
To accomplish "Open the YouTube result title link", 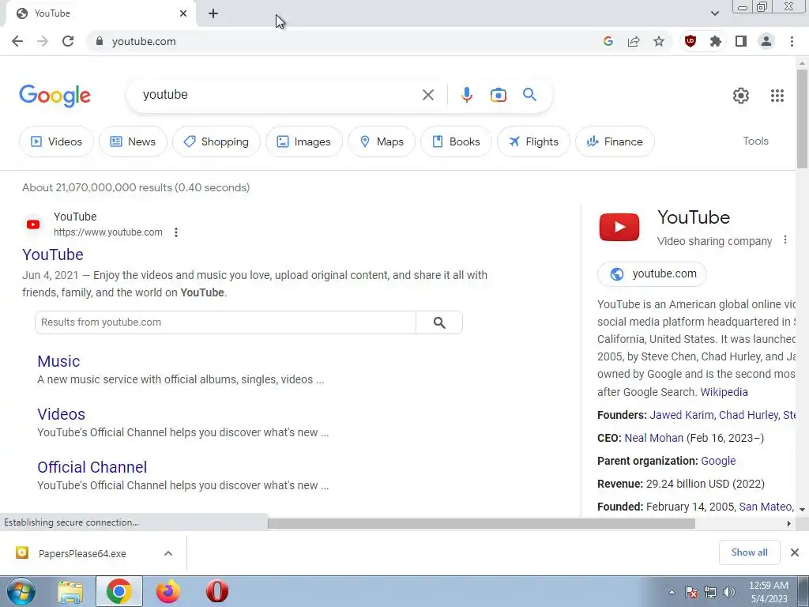I will (x=53, y=254).
